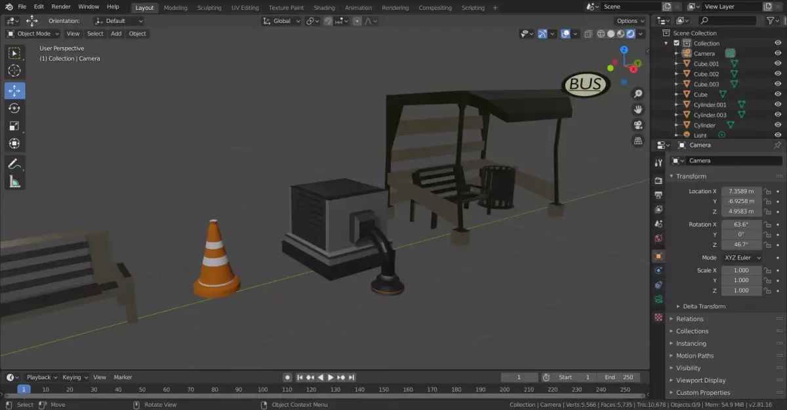Collapse the Collection in the outliner

(667, 43)
